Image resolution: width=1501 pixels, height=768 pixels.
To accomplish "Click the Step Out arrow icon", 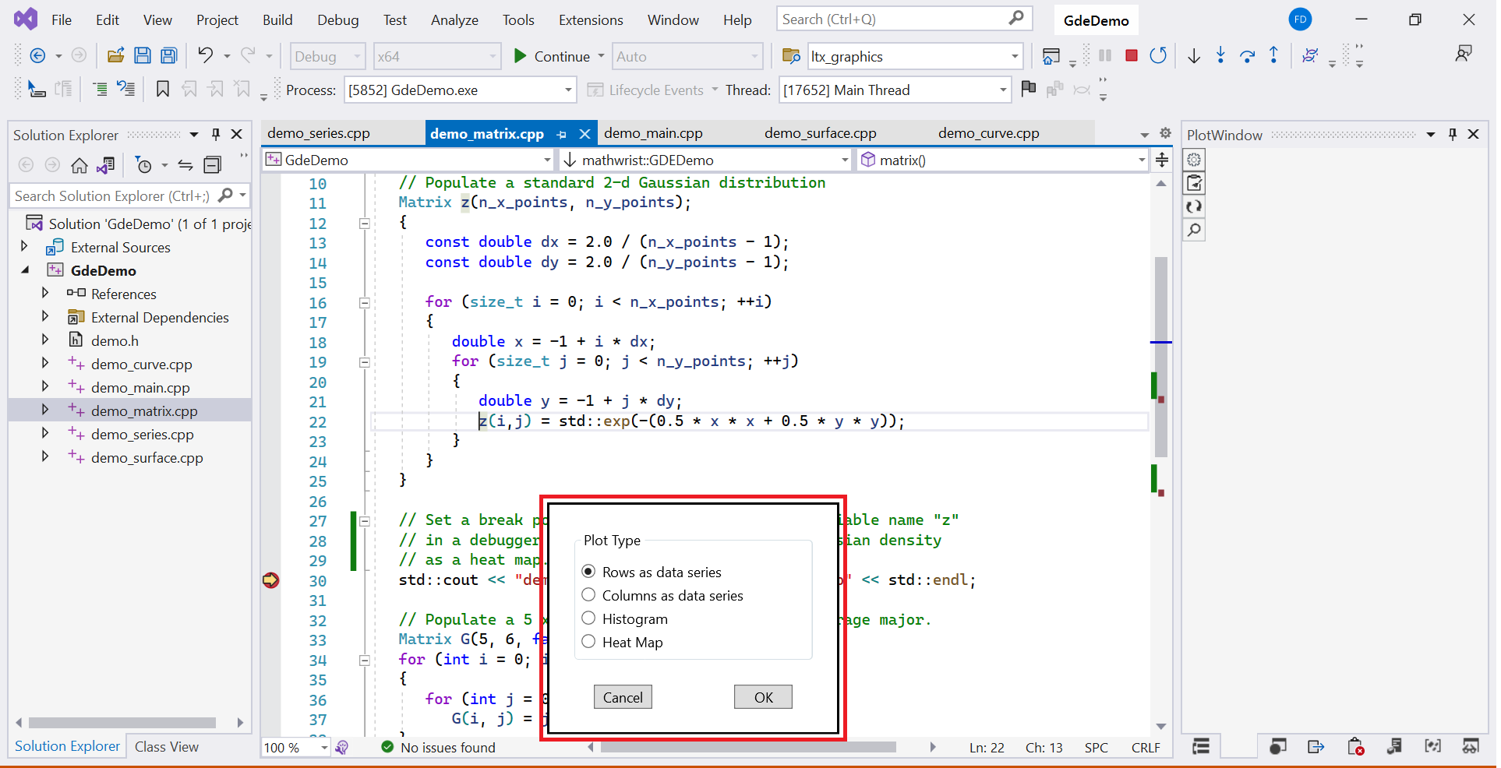I will pyautogui.click(x=1273, y=55).
